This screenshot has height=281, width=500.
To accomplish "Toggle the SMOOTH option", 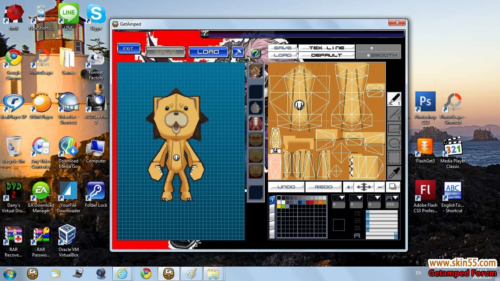I will click(378, 55).
